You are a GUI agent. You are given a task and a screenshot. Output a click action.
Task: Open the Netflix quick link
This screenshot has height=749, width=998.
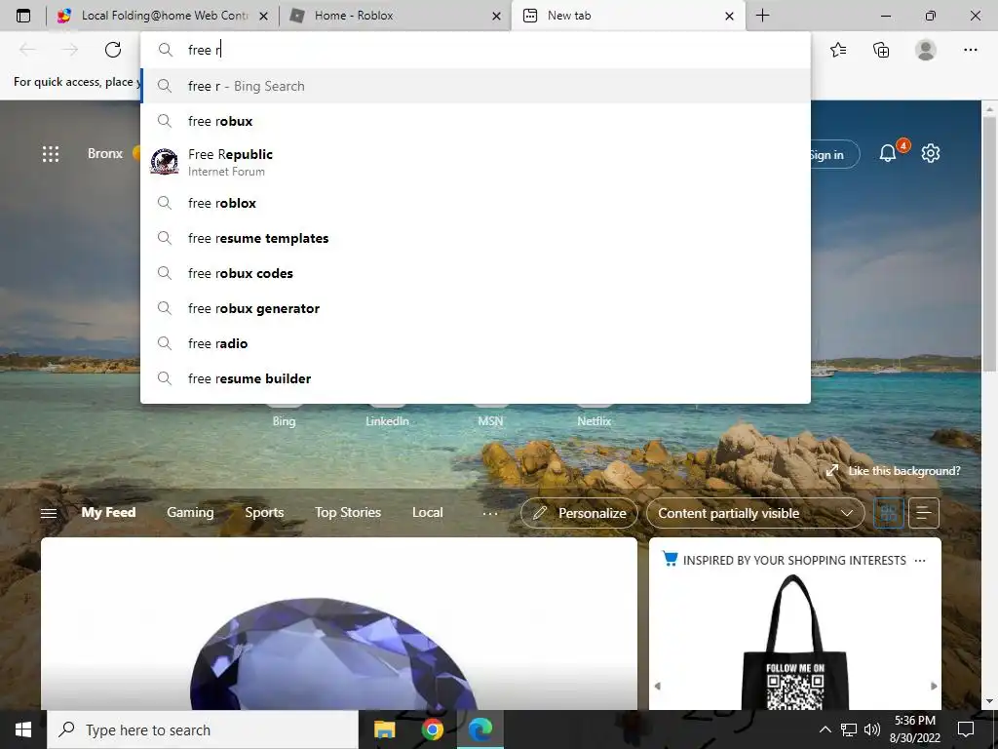[594, 421]
